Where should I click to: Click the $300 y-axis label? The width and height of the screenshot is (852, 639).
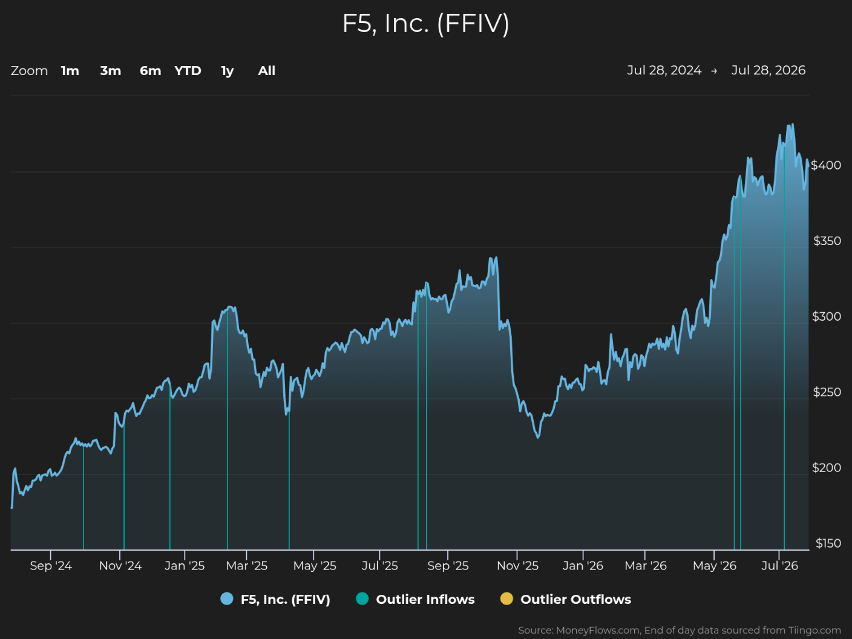click(827, 316)
